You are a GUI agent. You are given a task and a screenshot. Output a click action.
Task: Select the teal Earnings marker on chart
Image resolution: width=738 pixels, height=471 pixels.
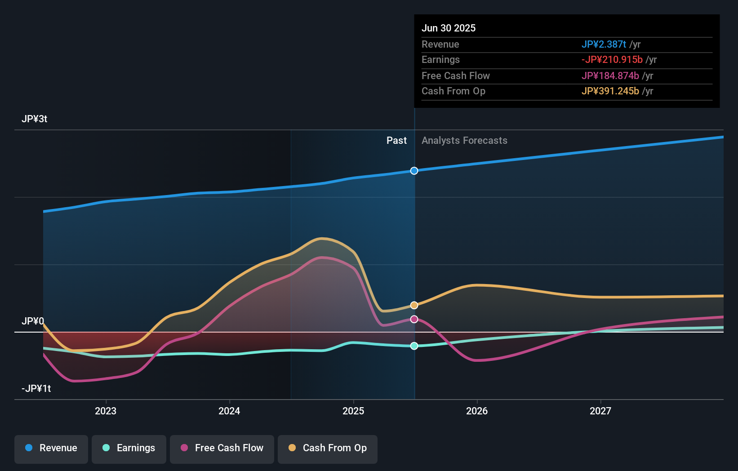(x=414, y=346)
